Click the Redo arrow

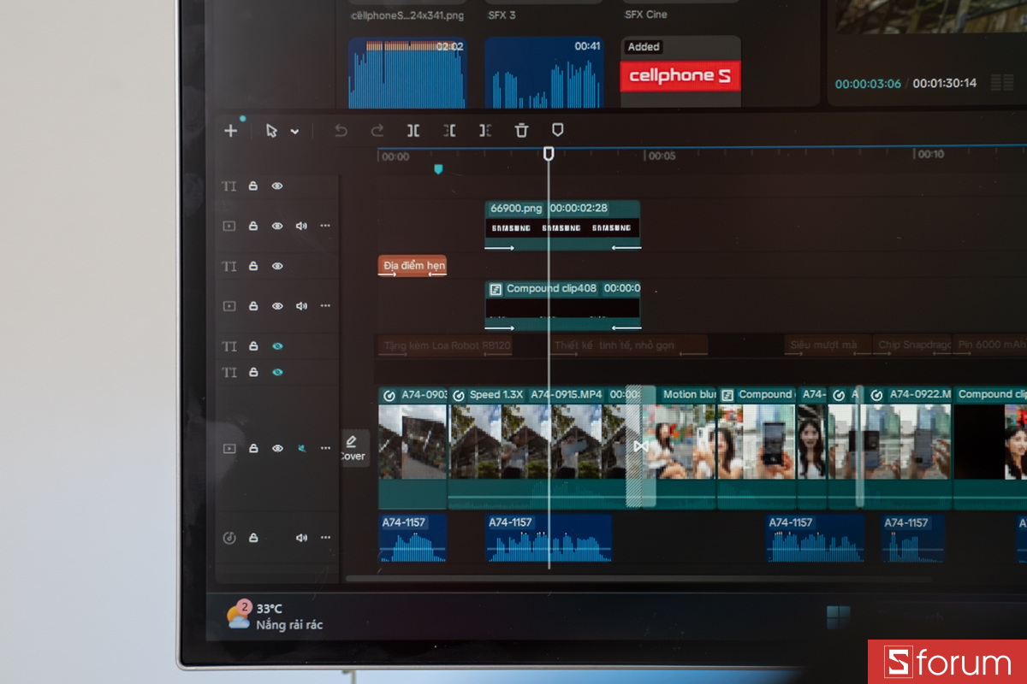tap(377, 131)
